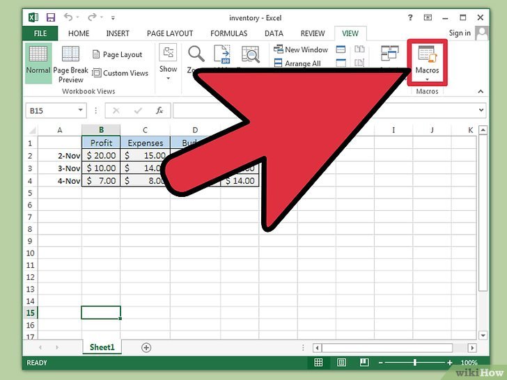The height and width of the screenshot is (380, 507).
Task: Click the user account avatar icon
Action: click(x=482, y=33)
